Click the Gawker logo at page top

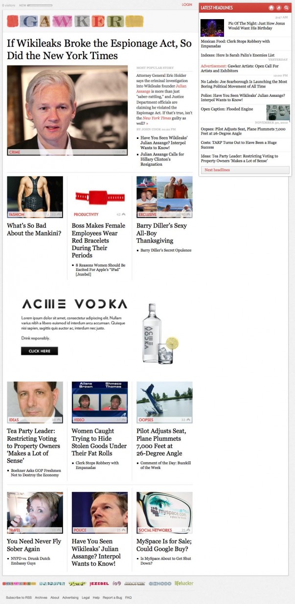coord(75,21)
